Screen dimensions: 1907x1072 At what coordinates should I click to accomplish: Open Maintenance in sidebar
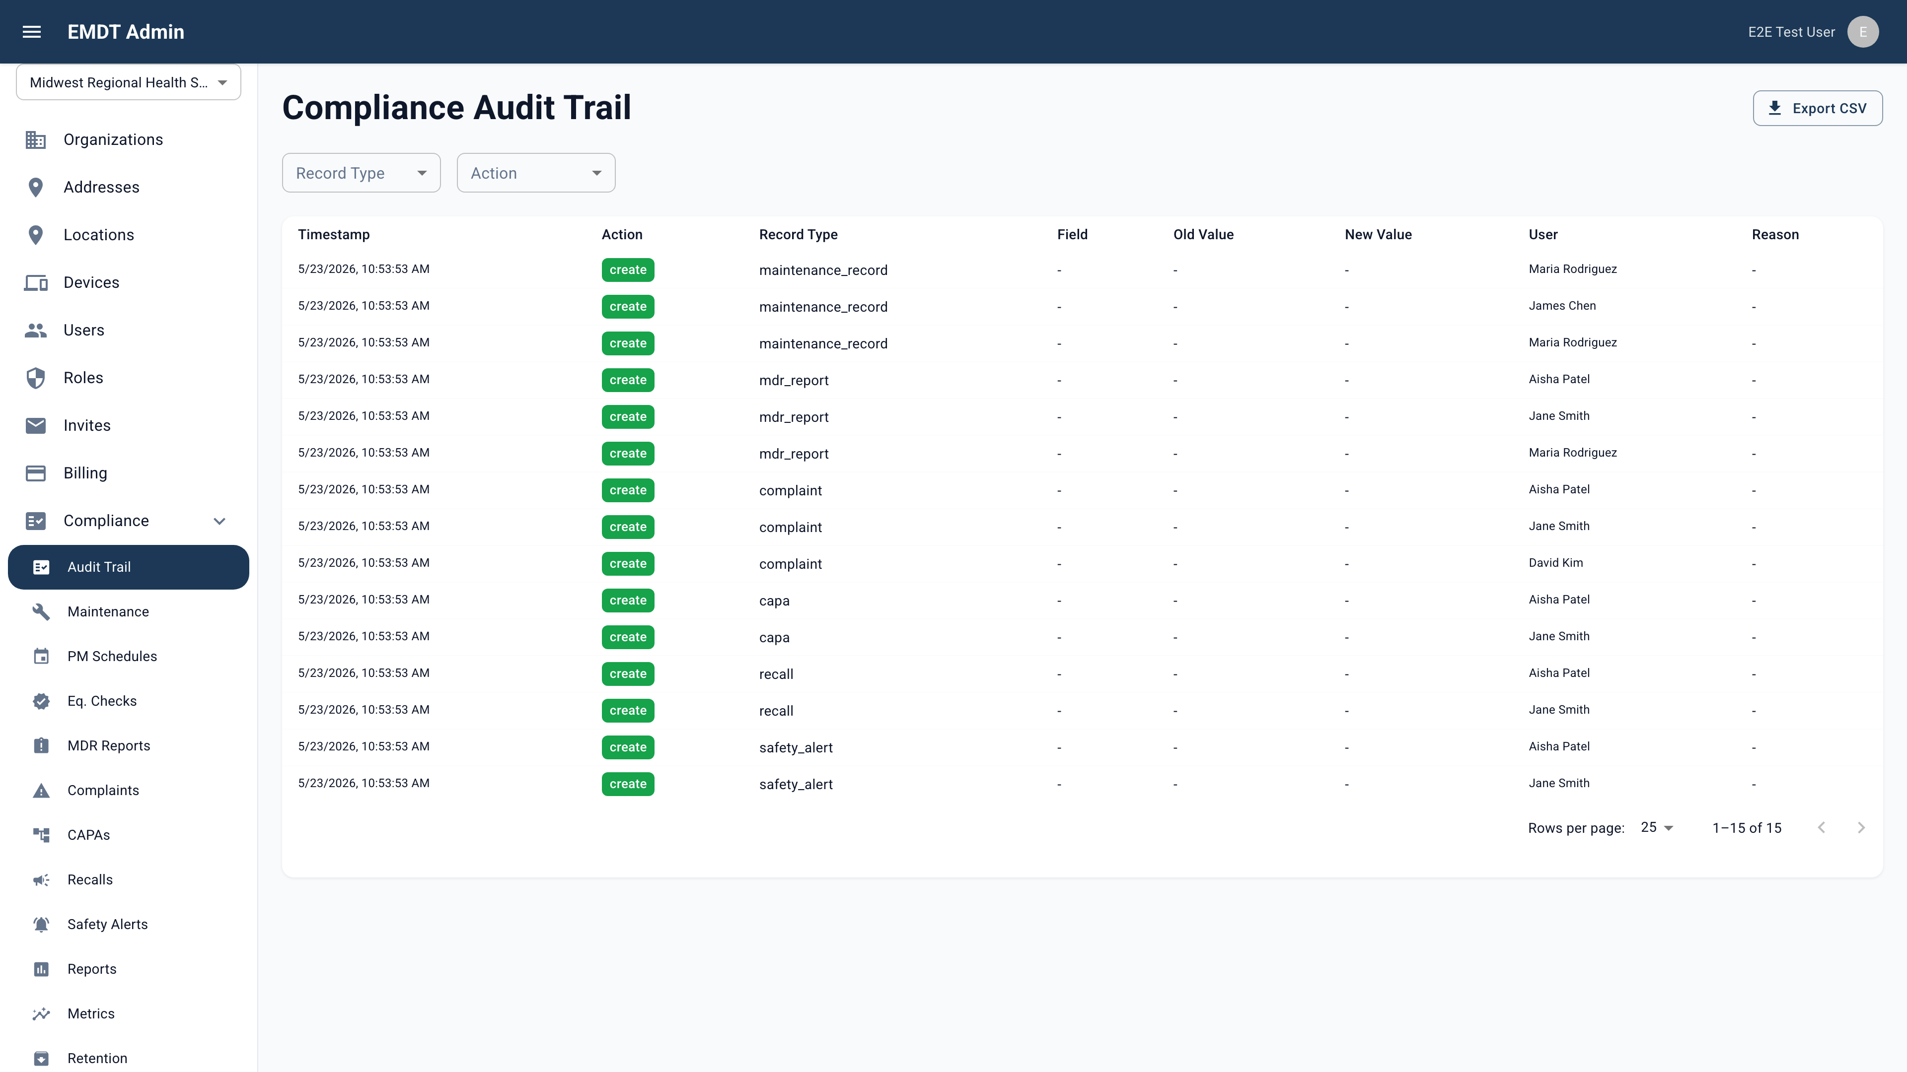click(129, 612)
